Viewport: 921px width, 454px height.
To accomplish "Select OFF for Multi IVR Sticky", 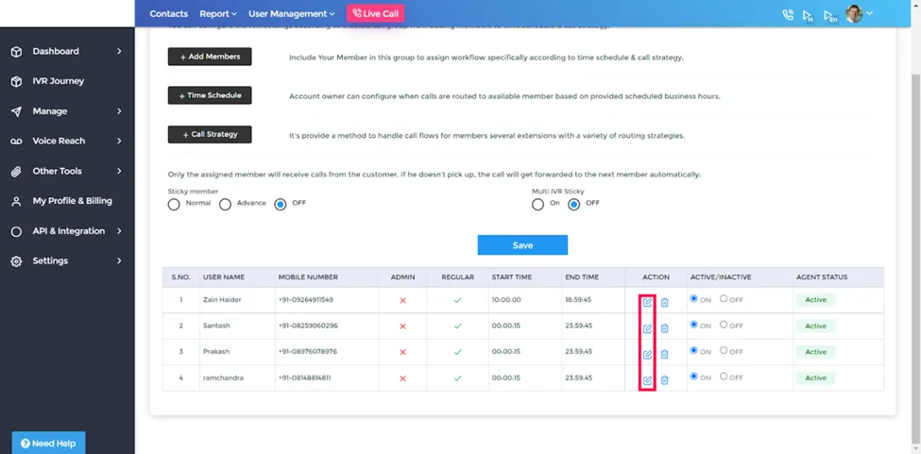I will (574, 205).
